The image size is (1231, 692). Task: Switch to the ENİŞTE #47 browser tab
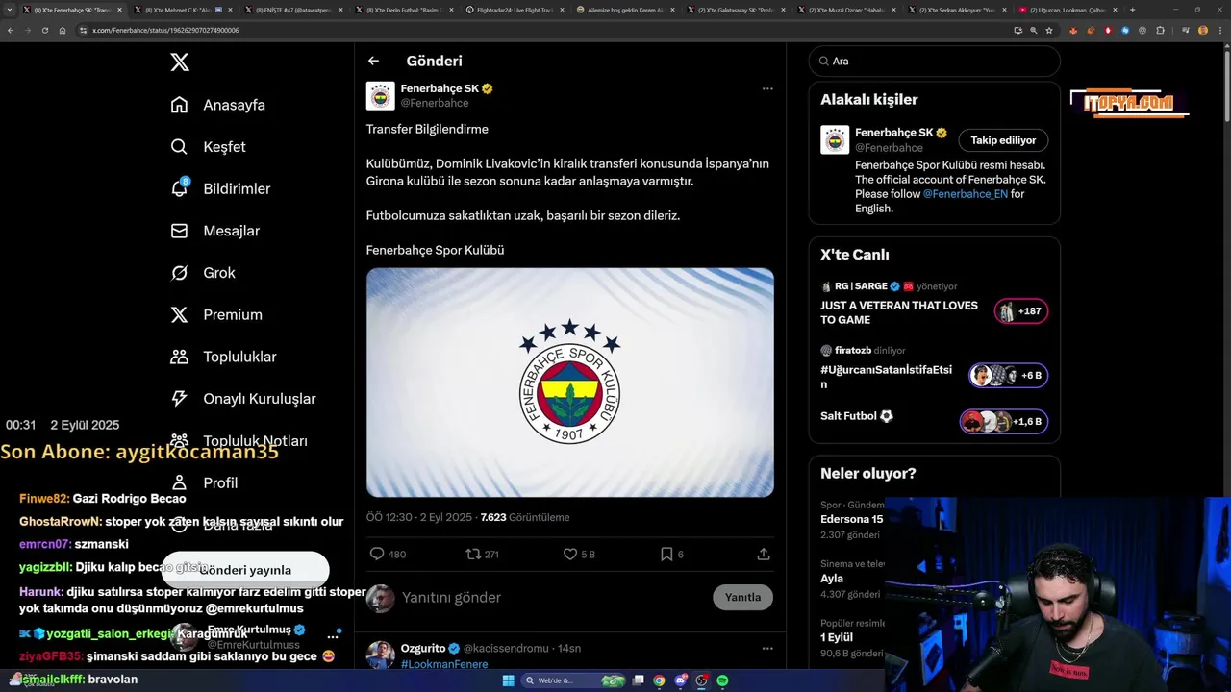click(294, 10)
